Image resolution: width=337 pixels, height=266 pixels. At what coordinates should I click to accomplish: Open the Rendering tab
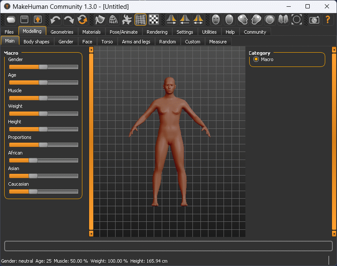click(x=157, y=32)
